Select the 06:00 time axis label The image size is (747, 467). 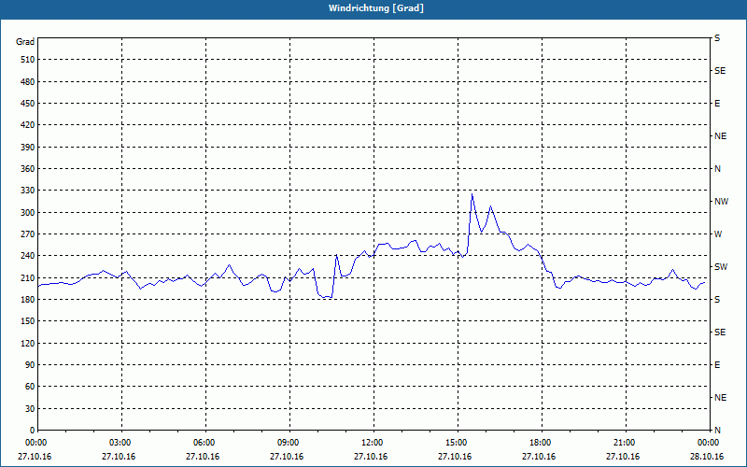click(x=205, y=443)
